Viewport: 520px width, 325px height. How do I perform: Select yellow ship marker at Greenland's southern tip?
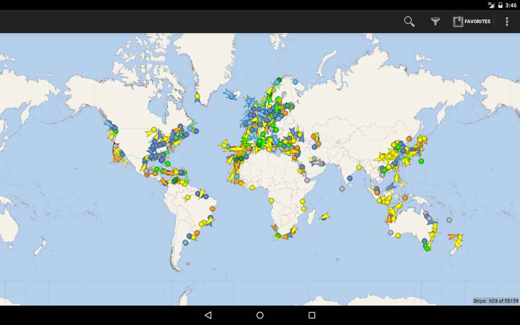197,96
